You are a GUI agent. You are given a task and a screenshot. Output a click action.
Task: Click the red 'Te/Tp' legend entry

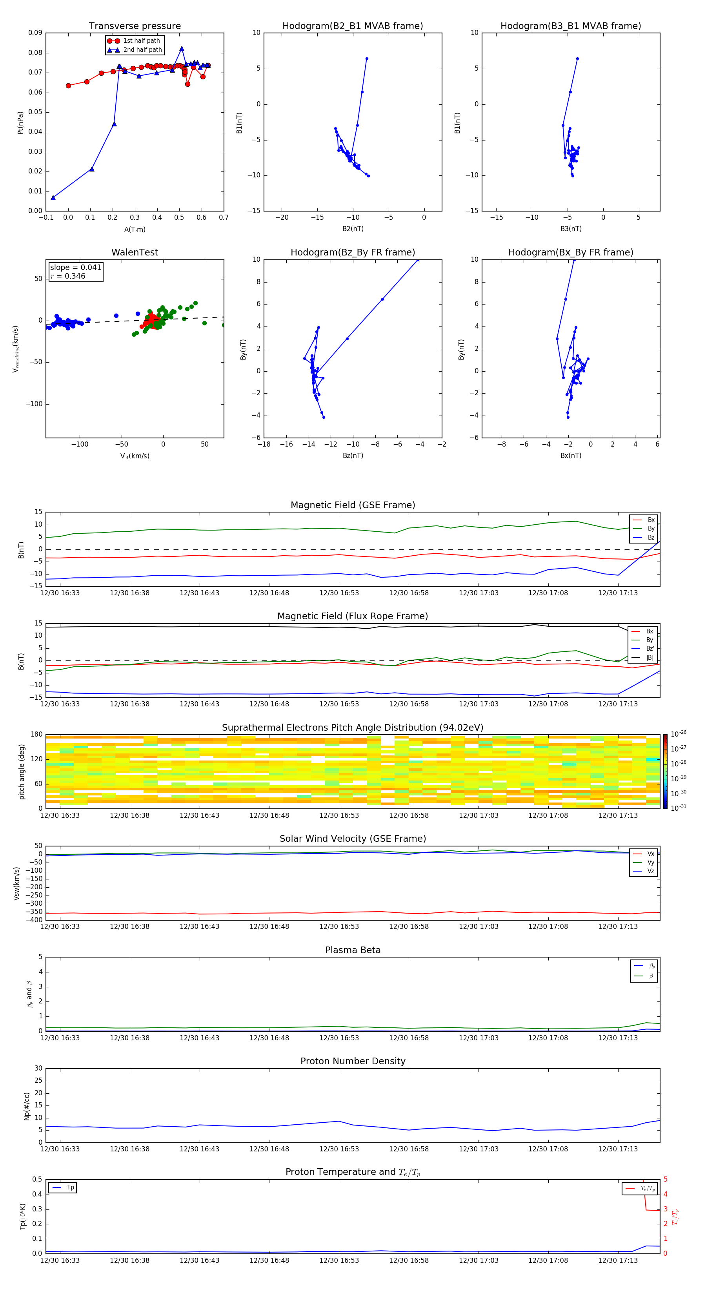(x=640, y=1188)
